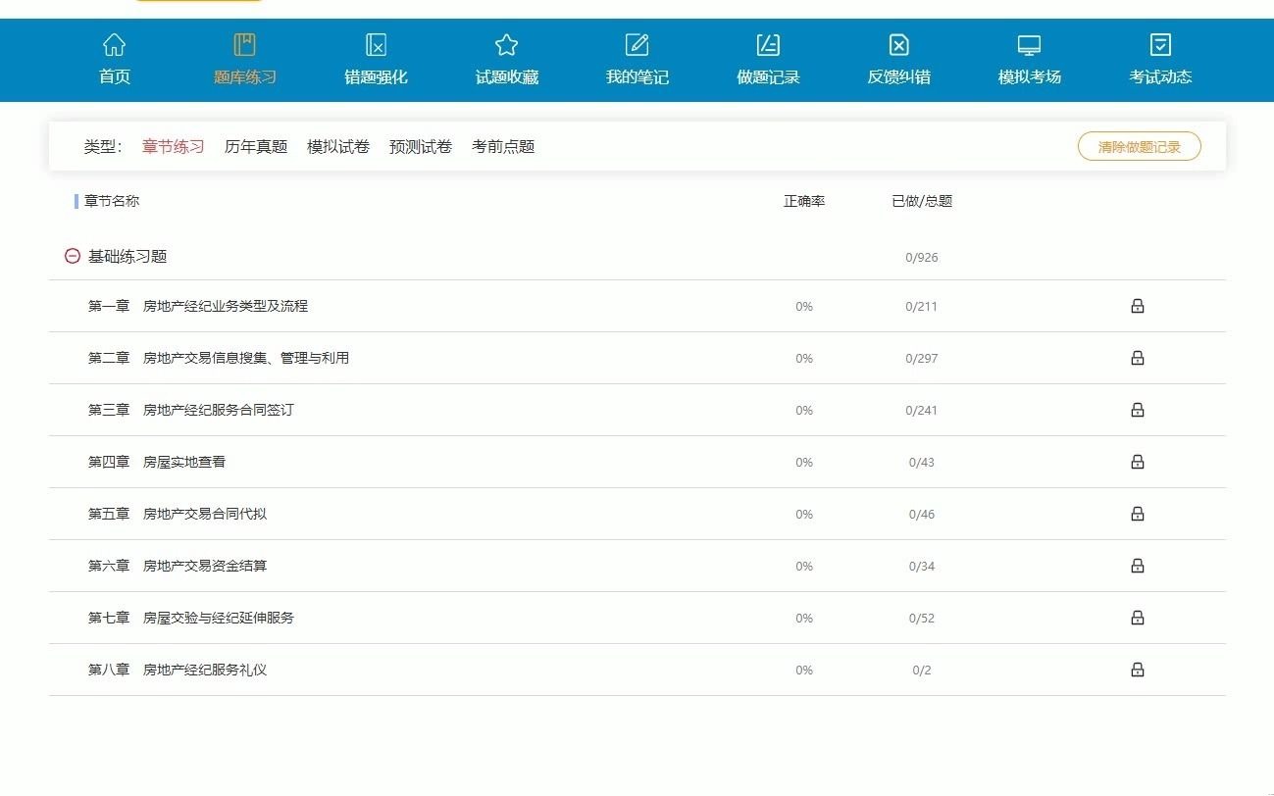Switch to 预测试卷 type tab
The height and width of the screenshot is (796, 1274).
pyautogui.click(x=421, y=147)
